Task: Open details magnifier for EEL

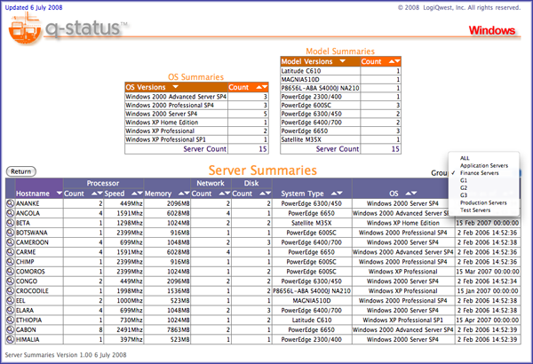Action: (x=11, y=300)
